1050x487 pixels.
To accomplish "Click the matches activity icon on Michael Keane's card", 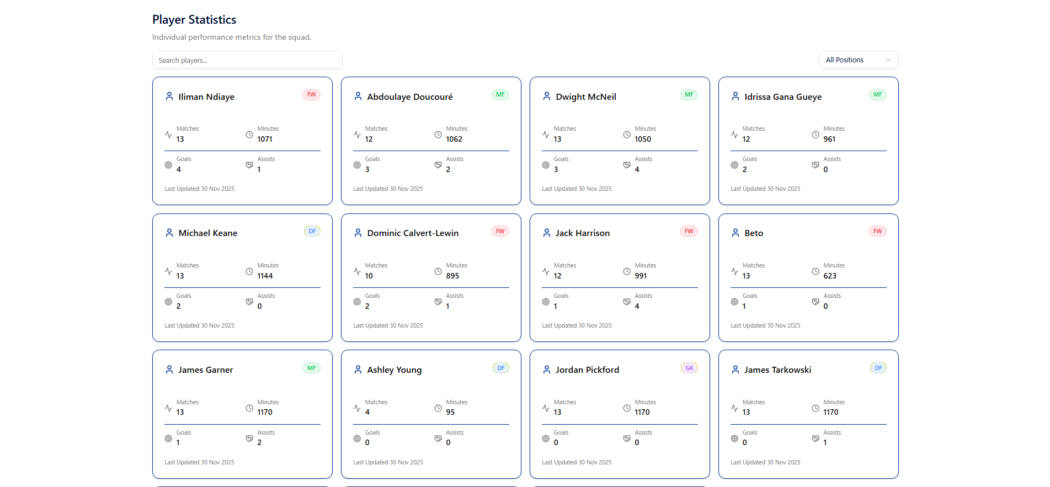I will (x=168, y=271).
